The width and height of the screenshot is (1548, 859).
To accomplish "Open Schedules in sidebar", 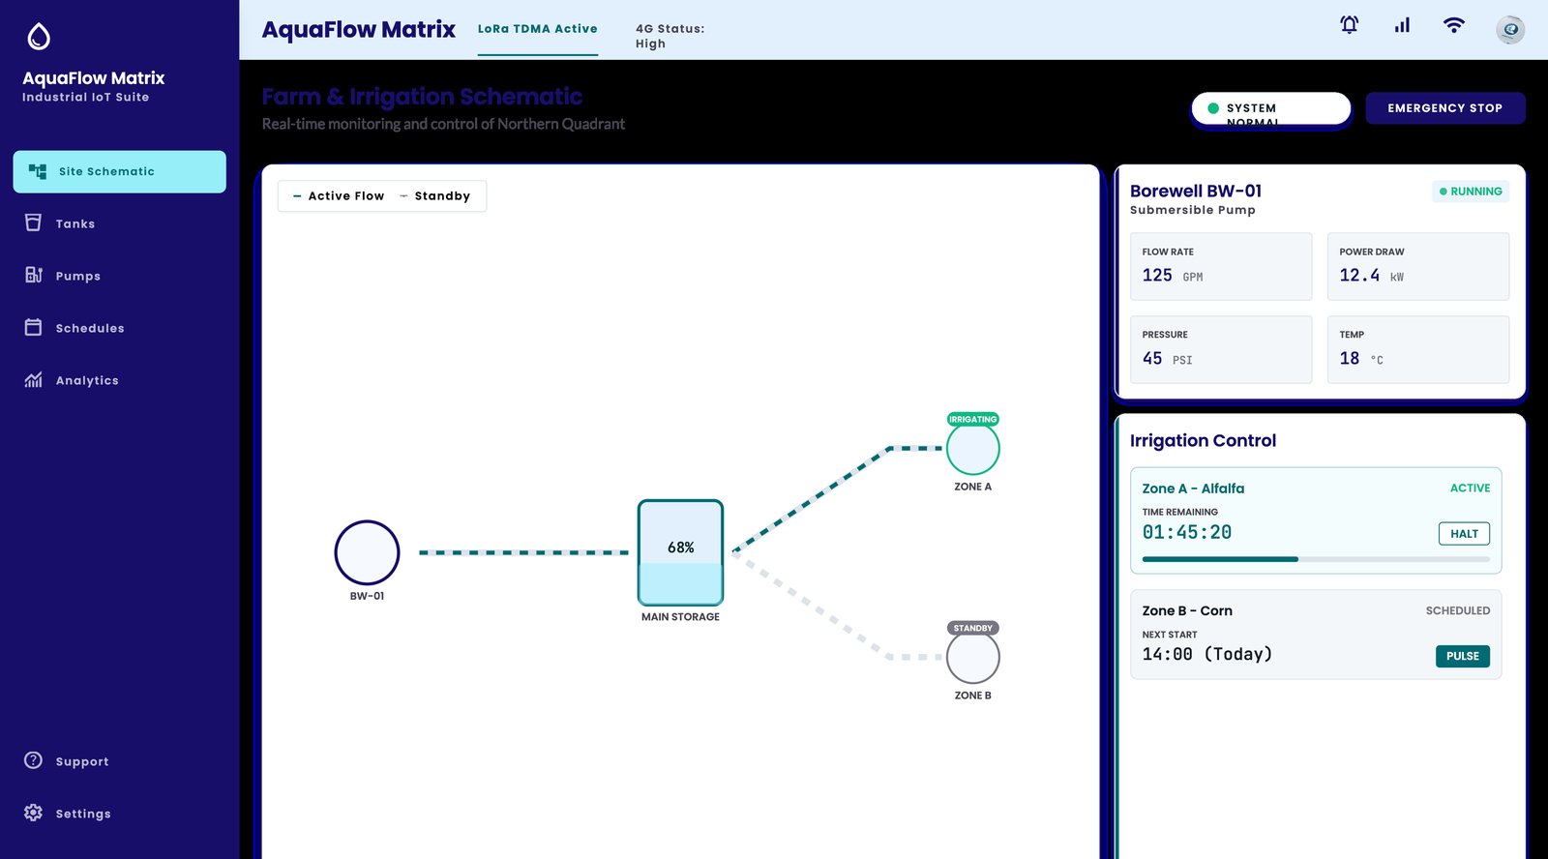I will coord(120,328).
